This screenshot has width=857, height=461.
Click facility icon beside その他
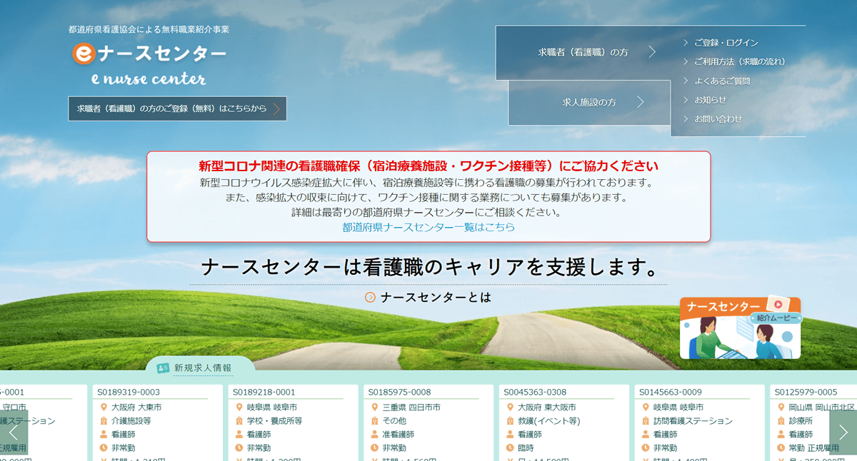[x=375, y=421]
